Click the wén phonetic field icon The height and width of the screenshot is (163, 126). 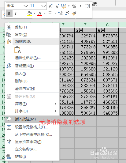(9, 142)
